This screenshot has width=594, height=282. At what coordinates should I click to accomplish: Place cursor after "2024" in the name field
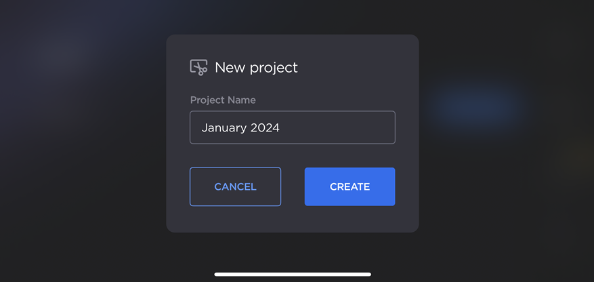point(281,127)
